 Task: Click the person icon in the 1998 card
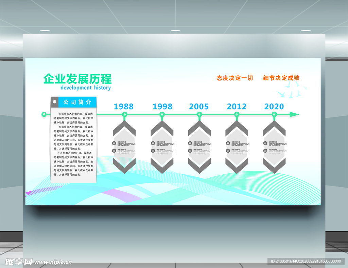[153, 143]
